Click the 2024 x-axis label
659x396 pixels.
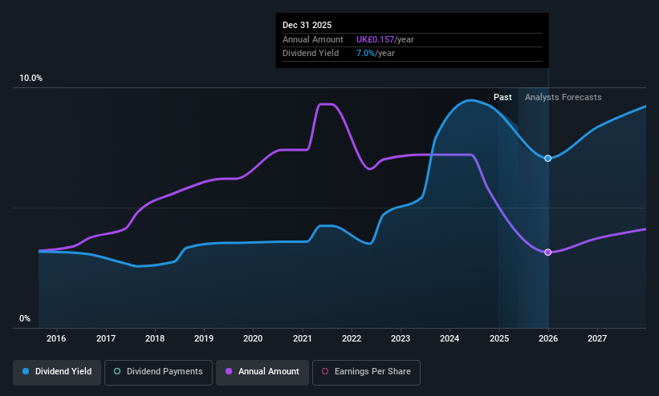pyautogui.click(x=450, y=338)
